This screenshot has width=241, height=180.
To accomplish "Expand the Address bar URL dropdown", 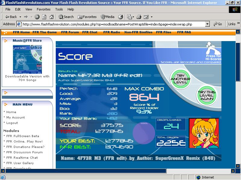I will click(208, 24).
